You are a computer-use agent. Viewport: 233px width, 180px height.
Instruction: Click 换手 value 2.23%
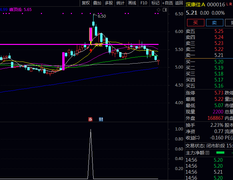click(217, 125)
